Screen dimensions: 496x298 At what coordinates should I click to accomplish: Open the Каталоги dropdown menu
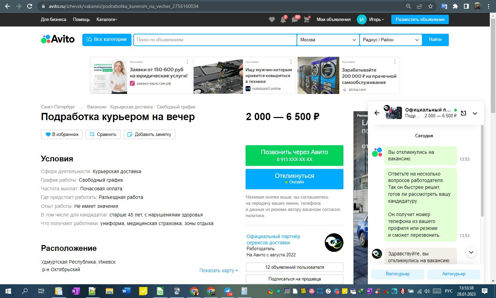coord(107,19)
